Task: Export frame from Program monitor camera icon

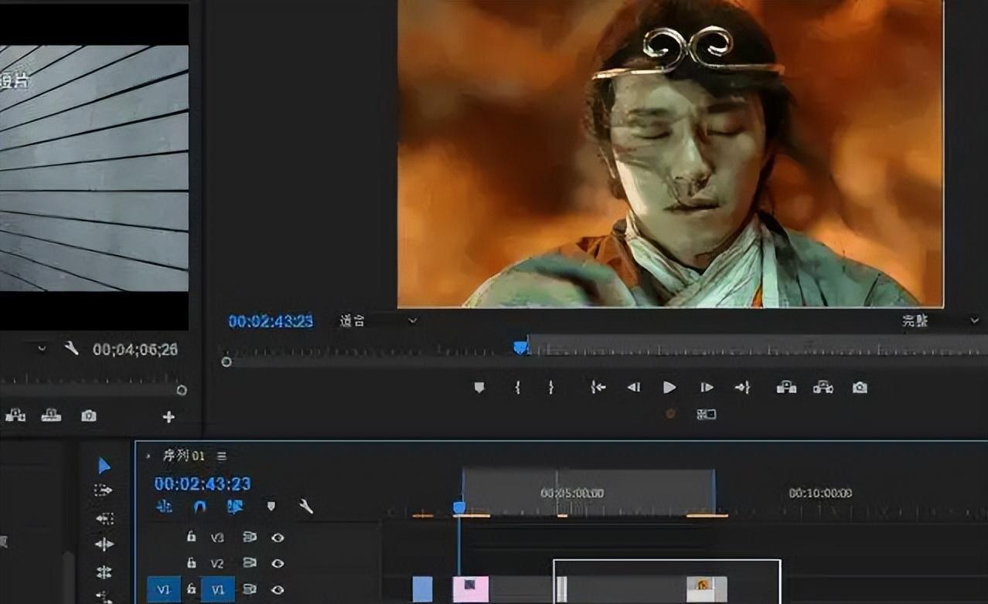Action: [x=860, y=388]
